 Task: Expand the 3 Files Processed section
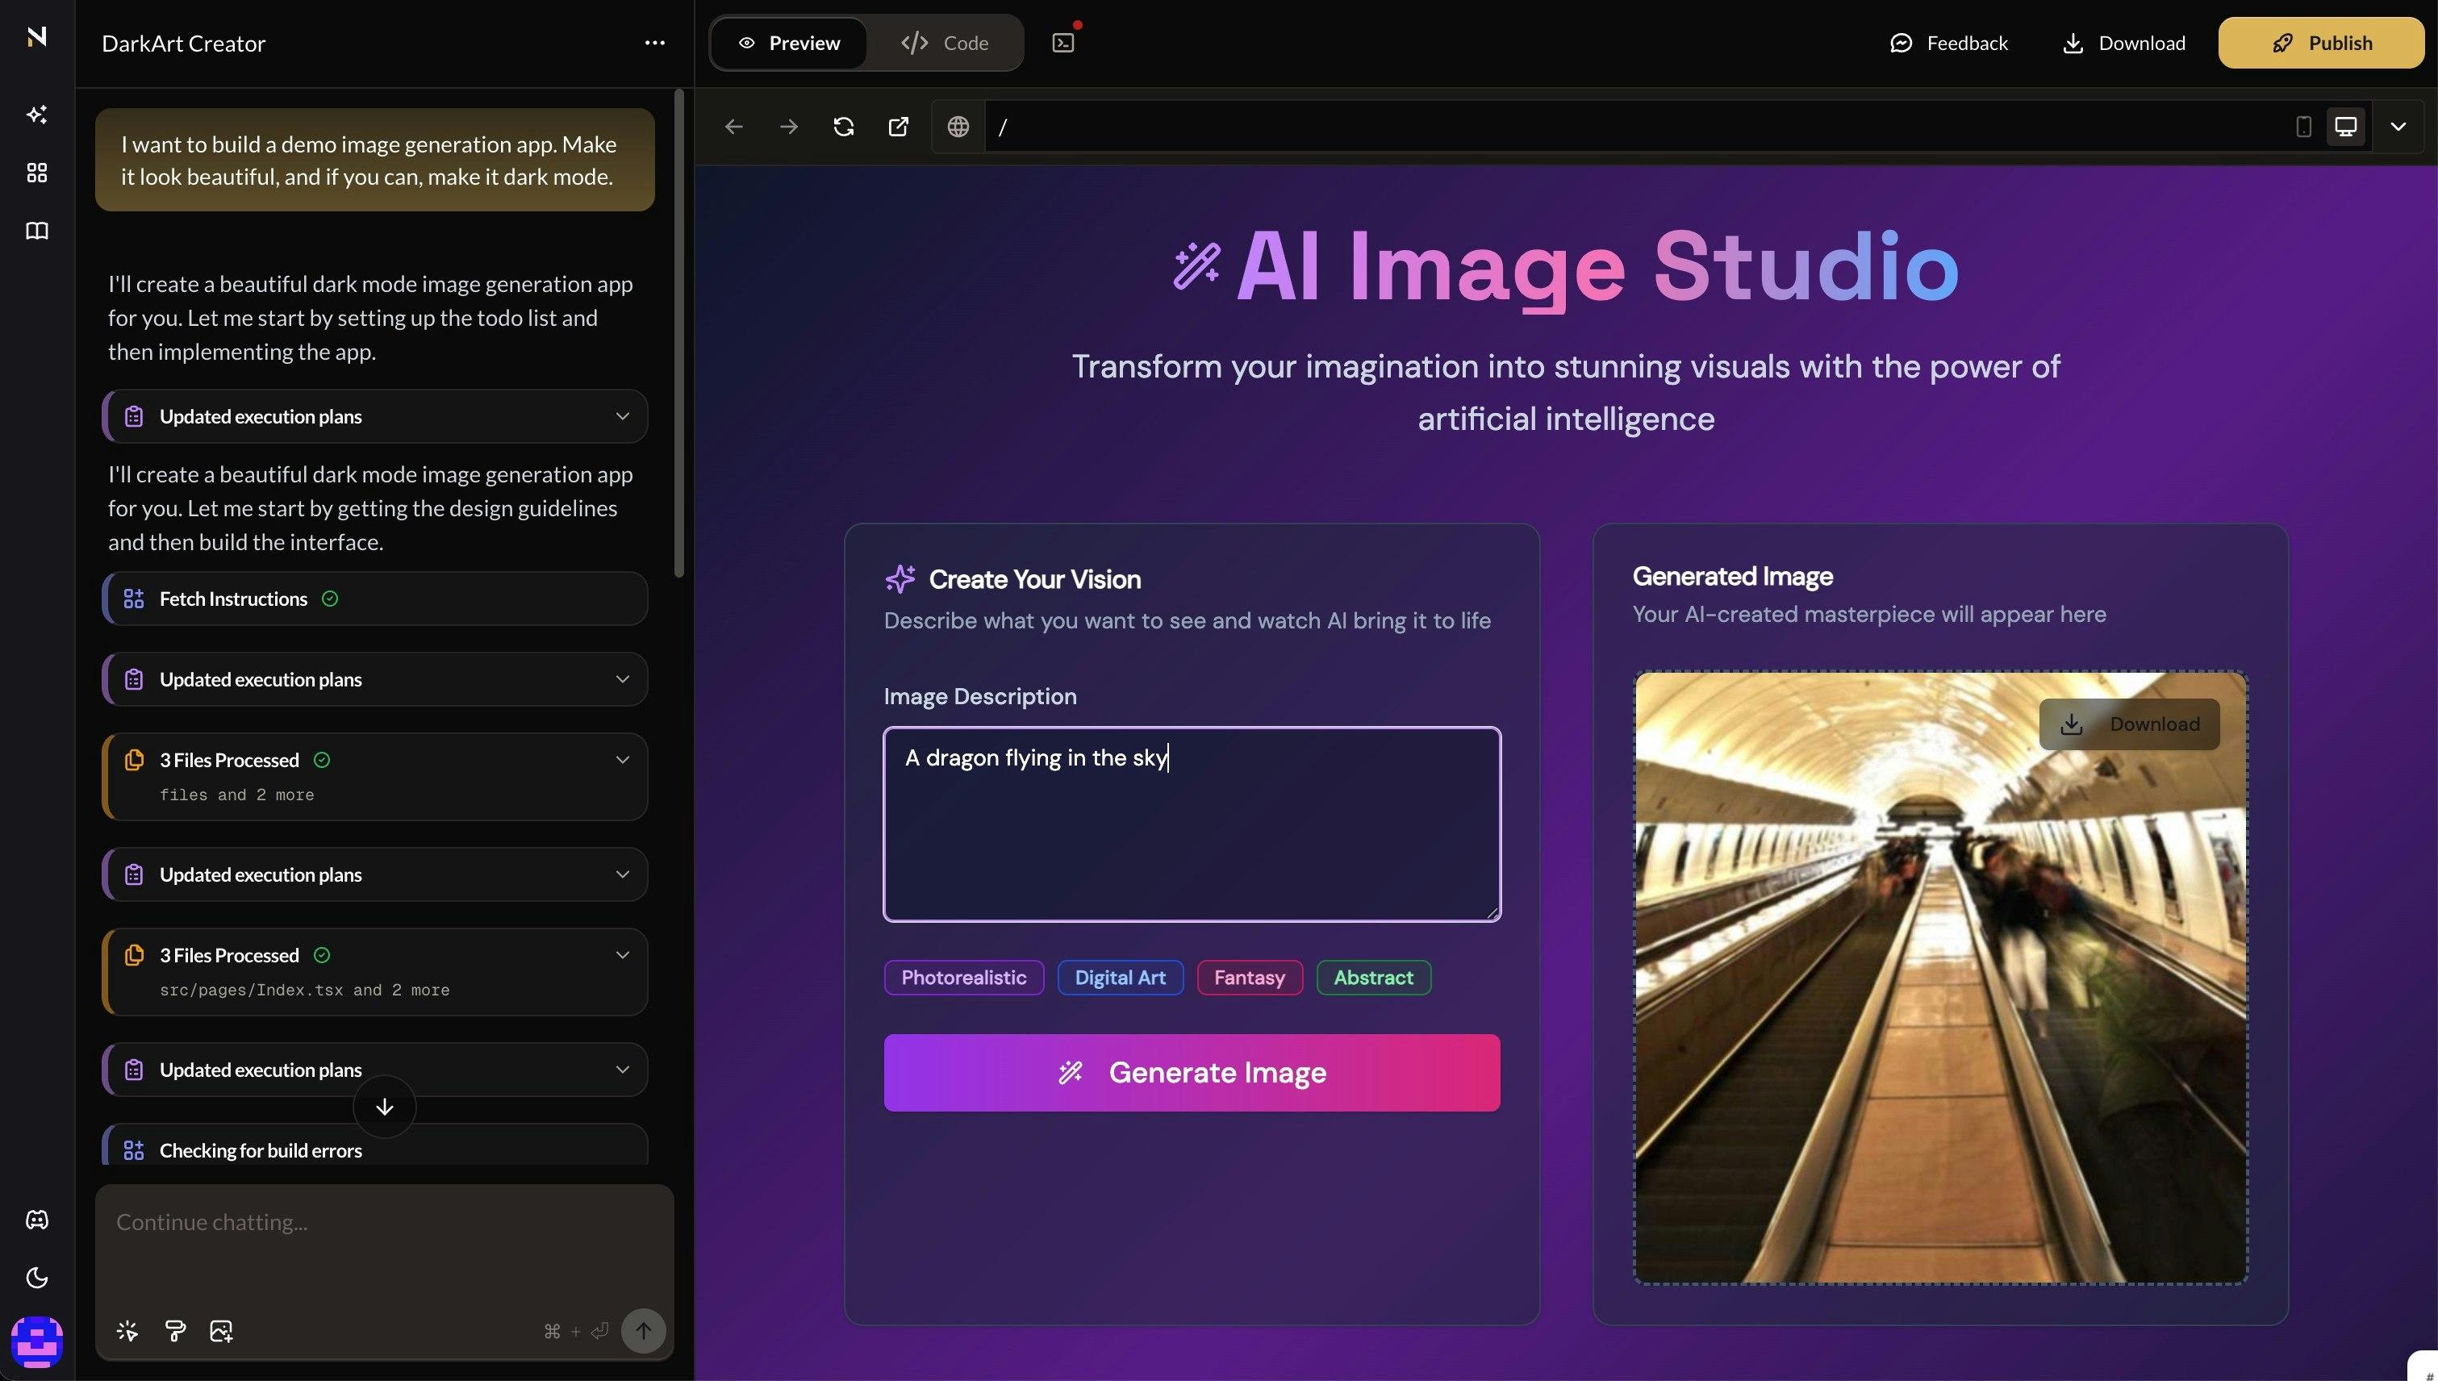tap(622, 759)
